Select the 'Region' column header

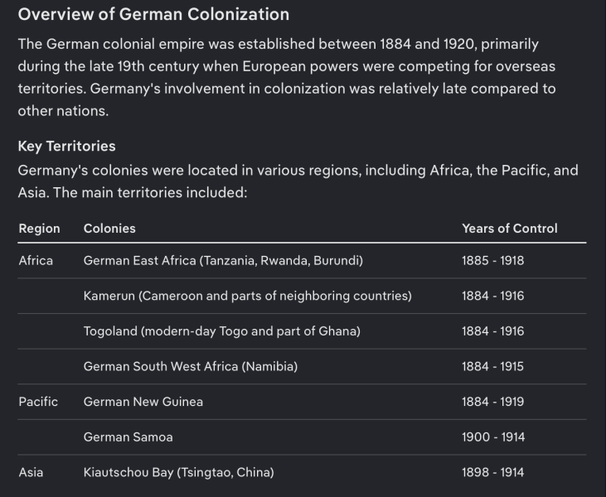click(40, 229)
